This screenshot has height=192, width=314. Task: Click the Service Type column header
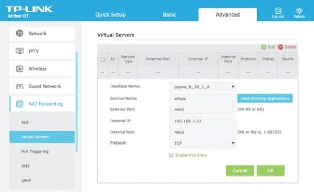128,59
